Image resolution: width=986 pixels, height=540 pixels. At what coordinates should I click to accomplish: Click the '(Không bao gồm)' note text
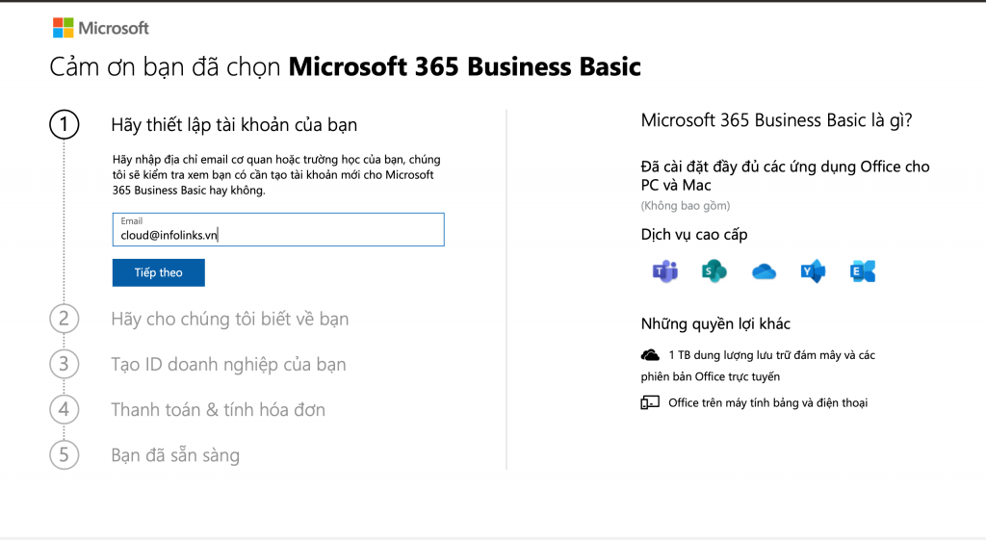pos(686,206)
